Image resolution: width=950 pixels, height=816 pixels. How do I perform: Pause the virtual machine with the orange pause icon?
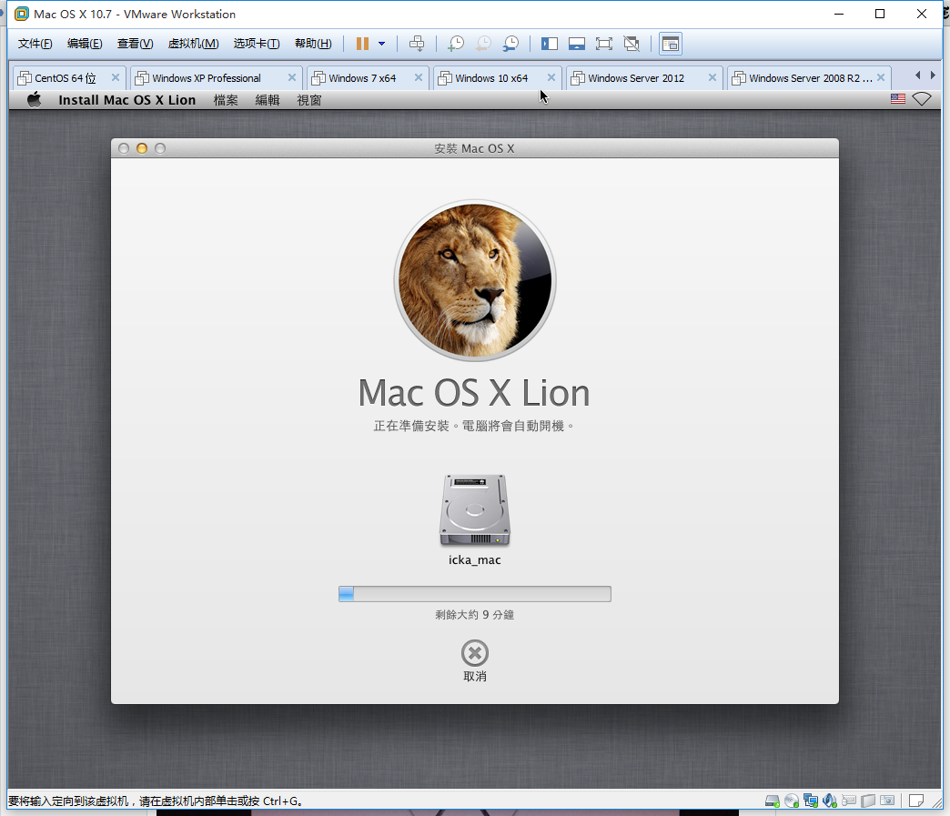pos(362,44)
